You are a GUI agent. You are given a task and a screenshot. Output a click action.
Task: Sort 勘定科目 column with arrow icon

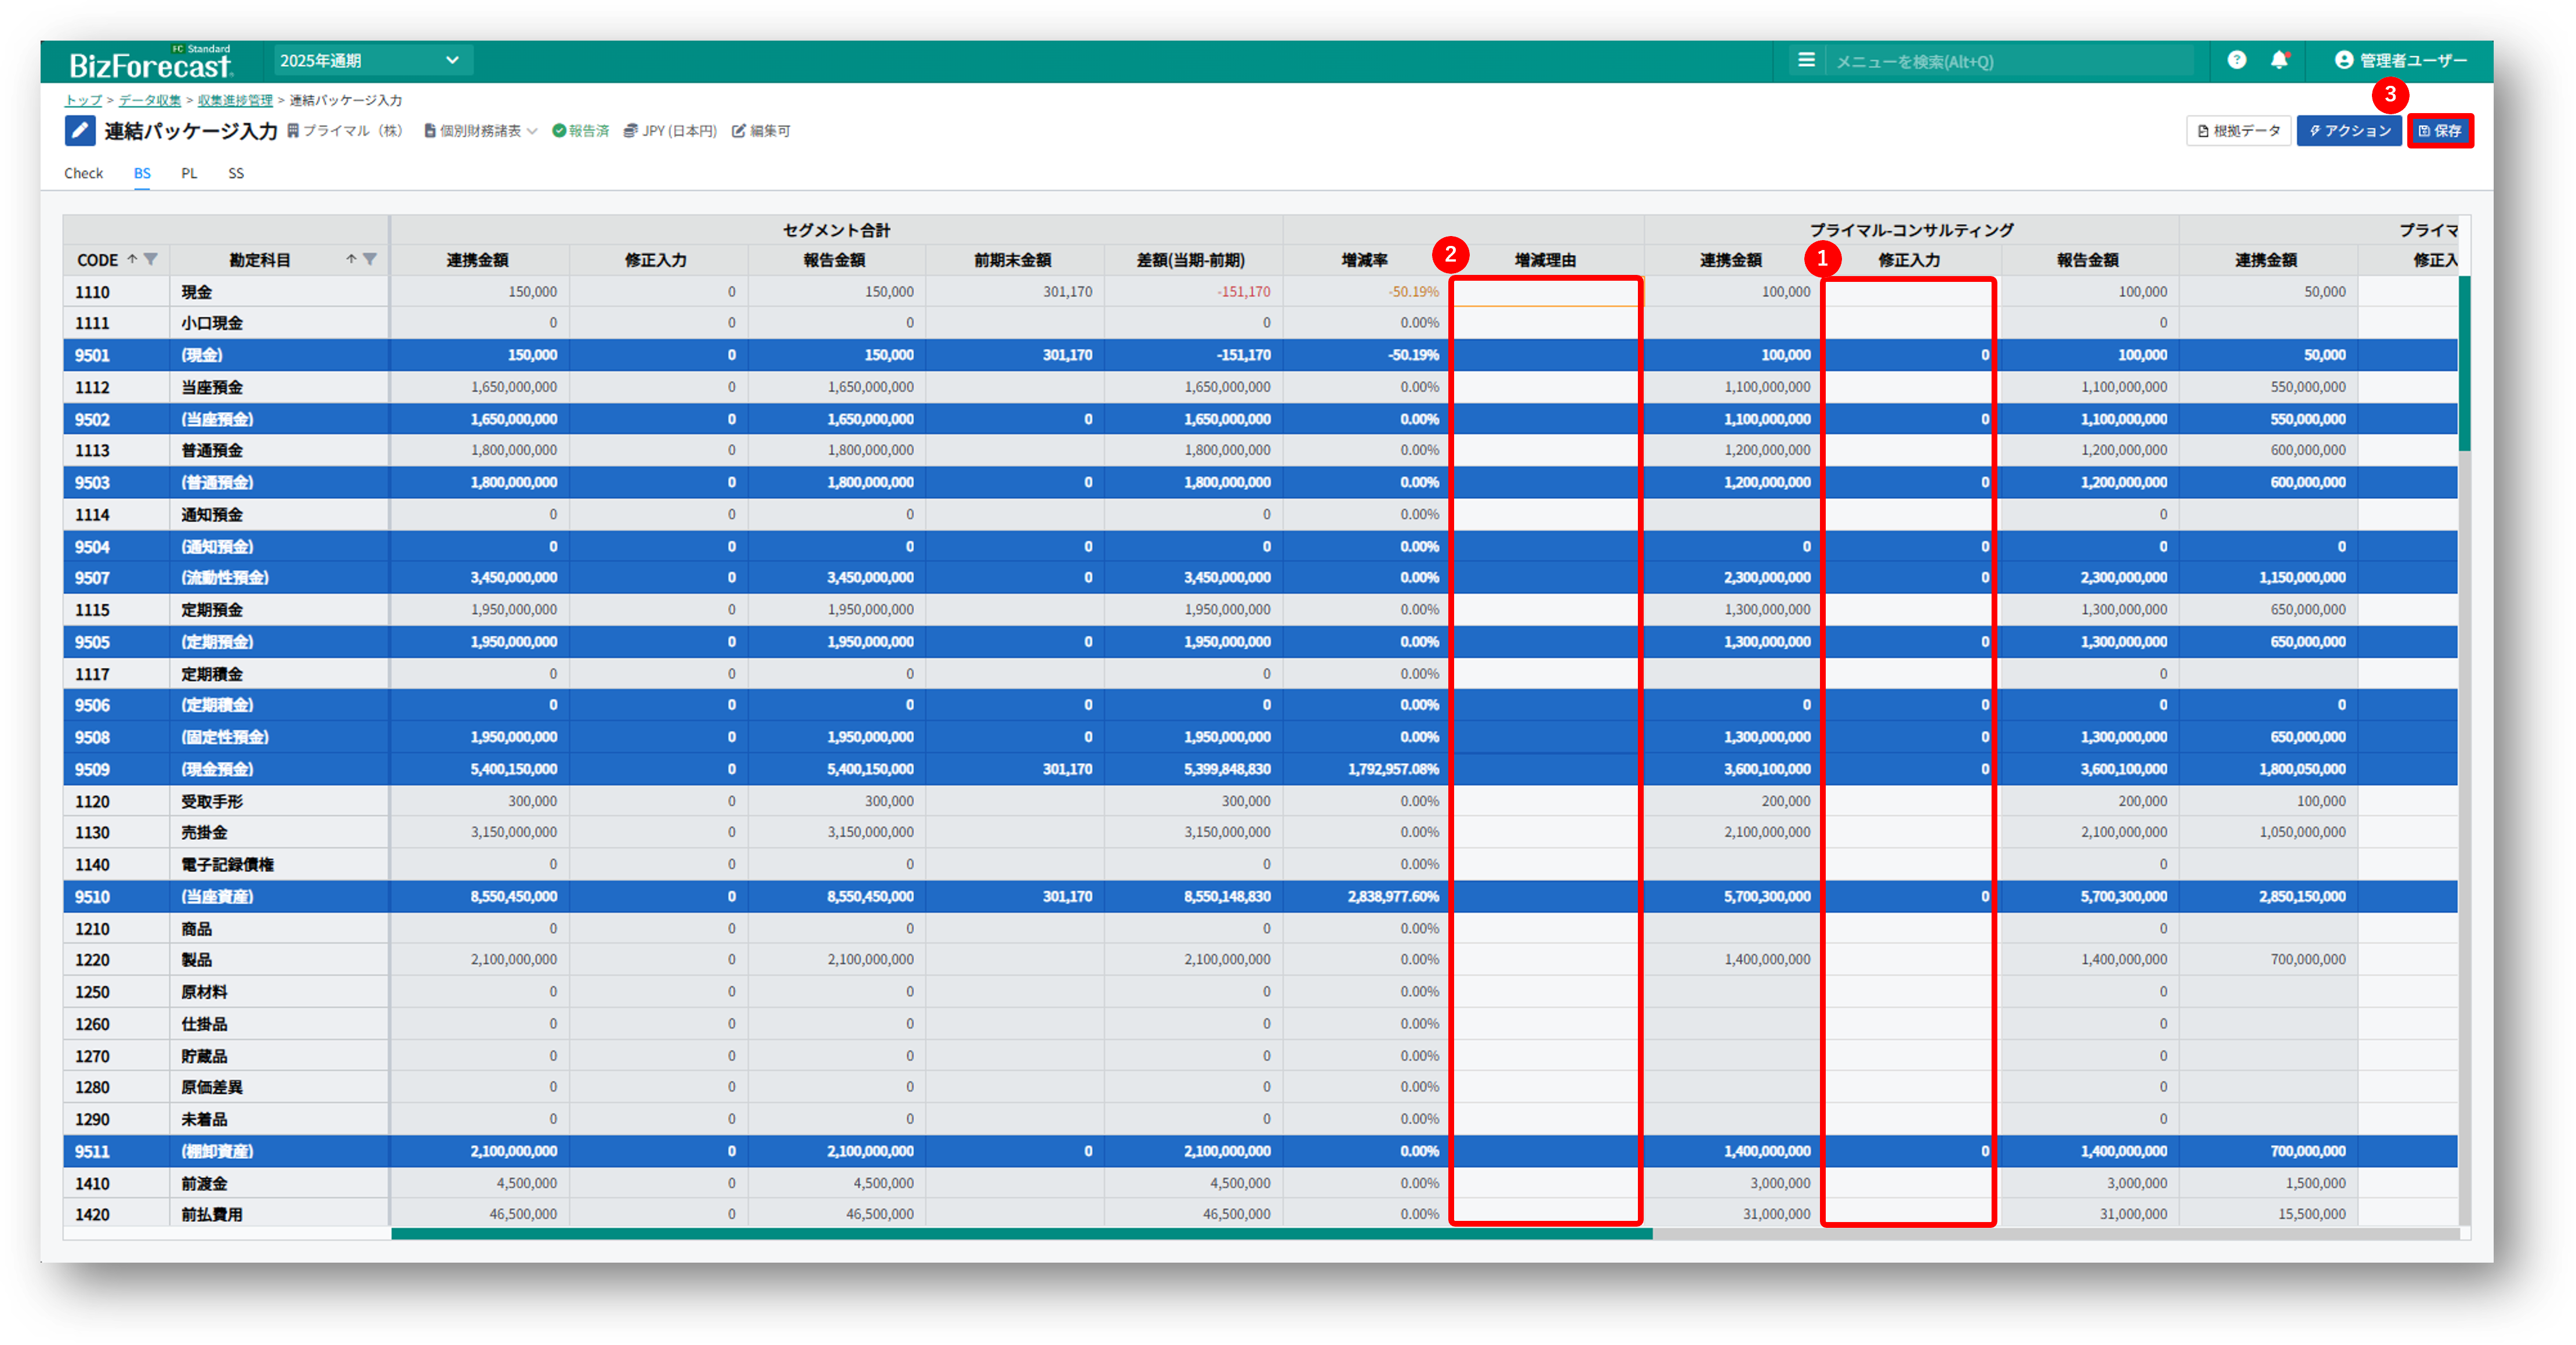pyautogui.click(x=351, y=259)
